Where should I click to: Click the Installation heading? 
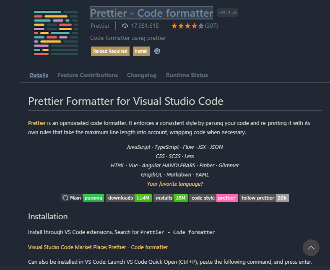click(48, 217)
